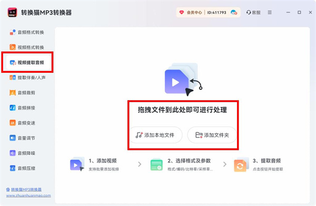Click the 提取伴奏/人声 sidebar icon

point(13,77)
